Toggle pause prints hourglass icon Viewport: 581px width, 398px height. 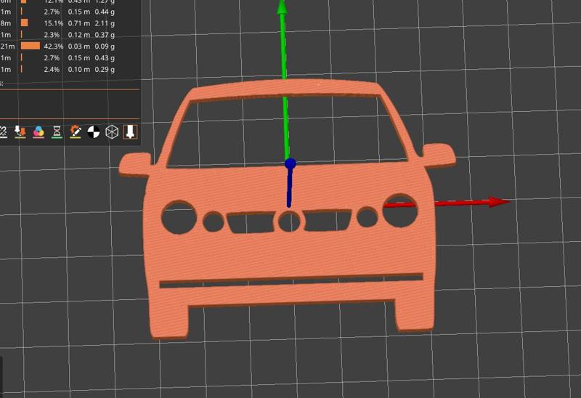[x=57, y=131]
